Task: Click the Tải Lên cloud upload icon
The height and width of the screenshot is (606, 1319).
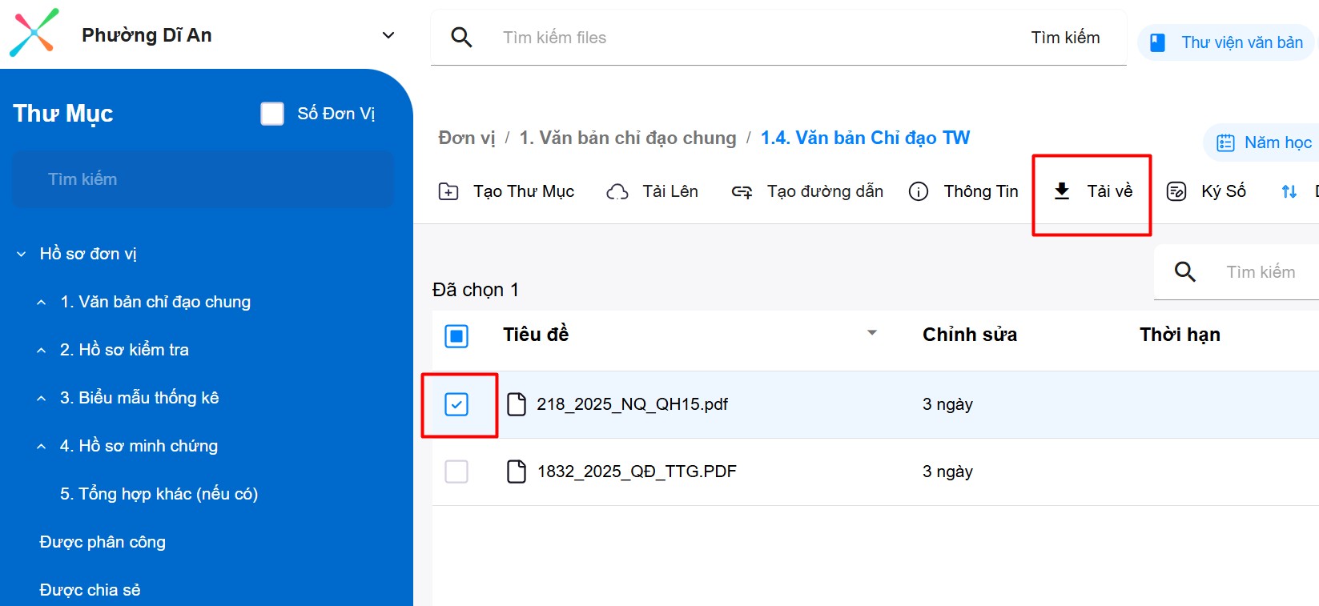Action: point(617,191)
